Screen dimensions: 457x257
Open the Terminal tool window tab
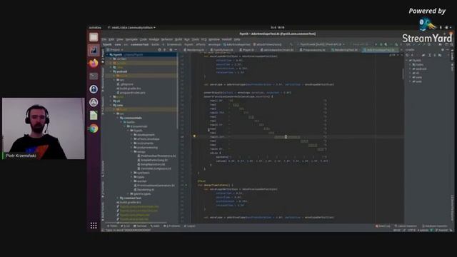pyautogui.click(x=140, y=226)
